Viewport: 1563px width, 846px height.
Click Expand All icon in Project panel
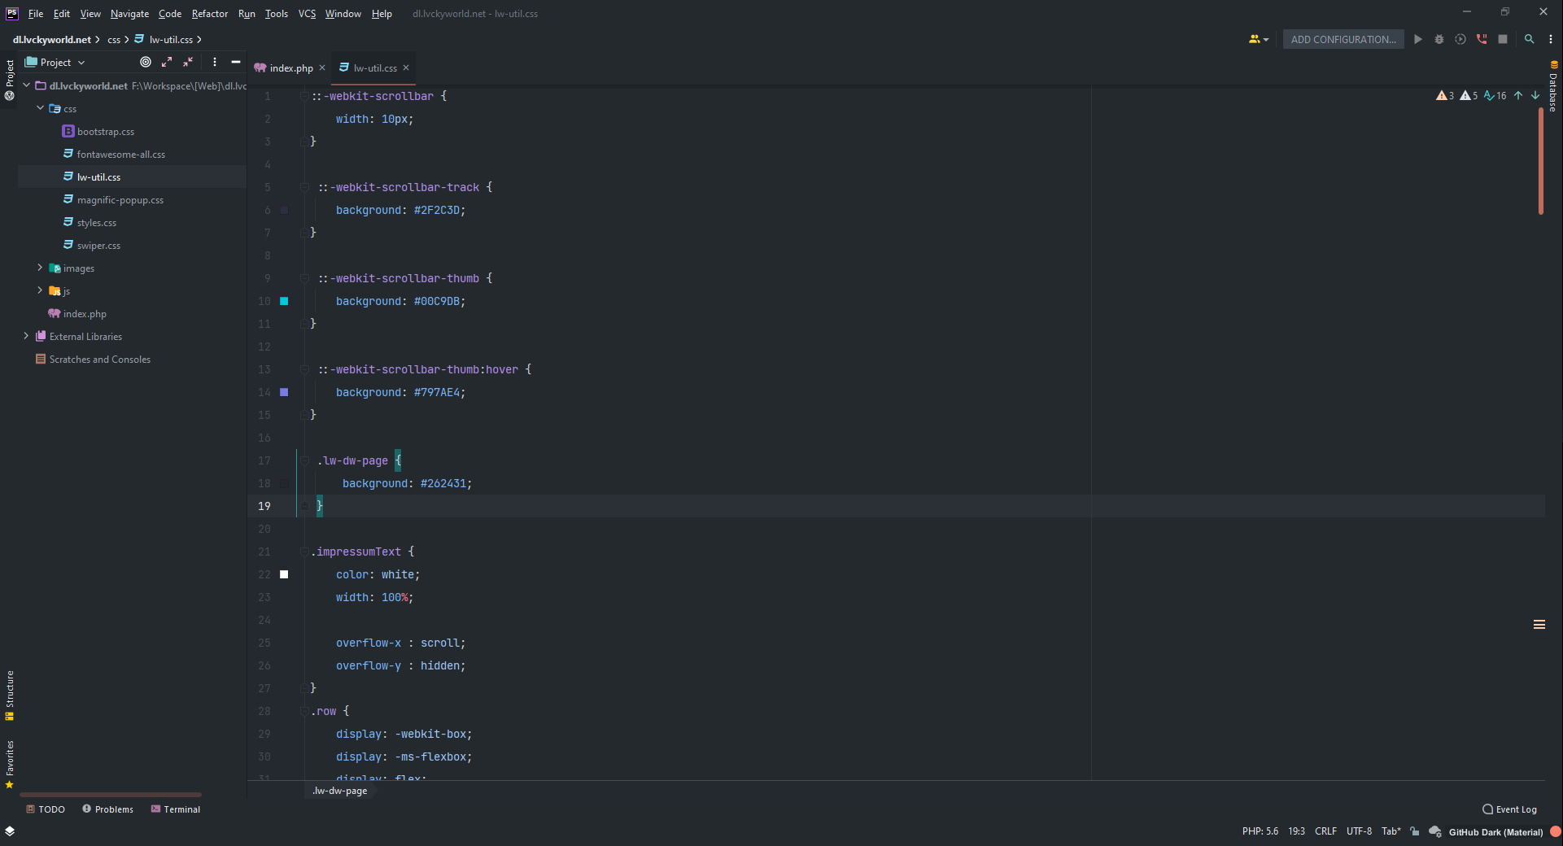point(167,62)
